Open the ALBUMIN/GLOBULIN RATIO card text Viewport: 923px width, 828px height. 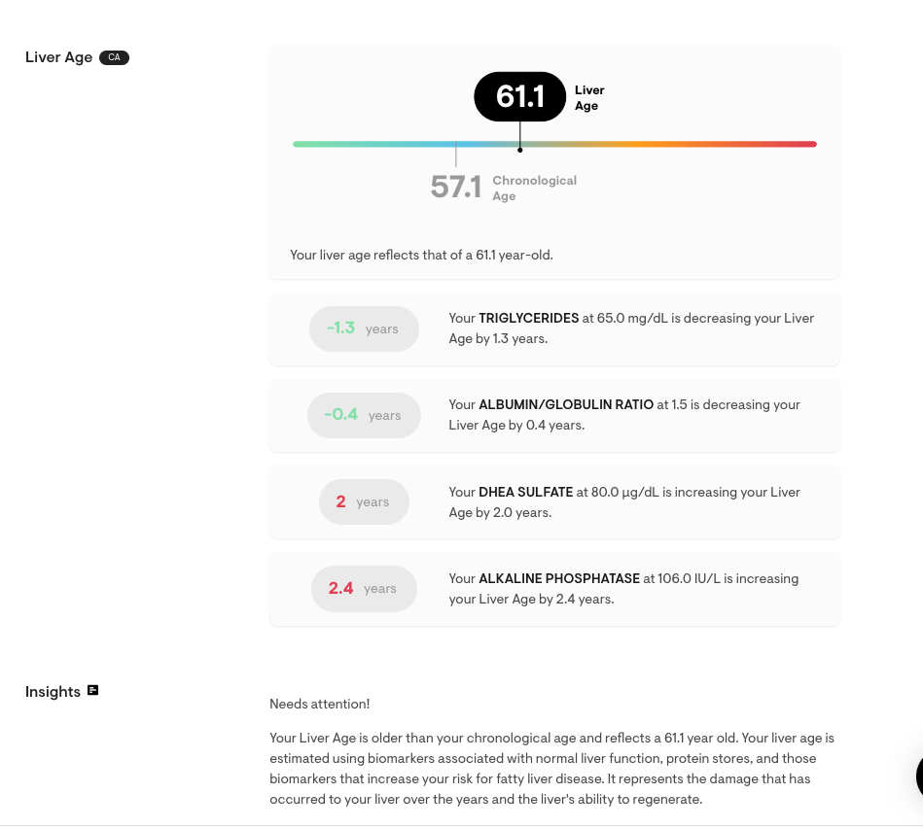pos(624,415)
